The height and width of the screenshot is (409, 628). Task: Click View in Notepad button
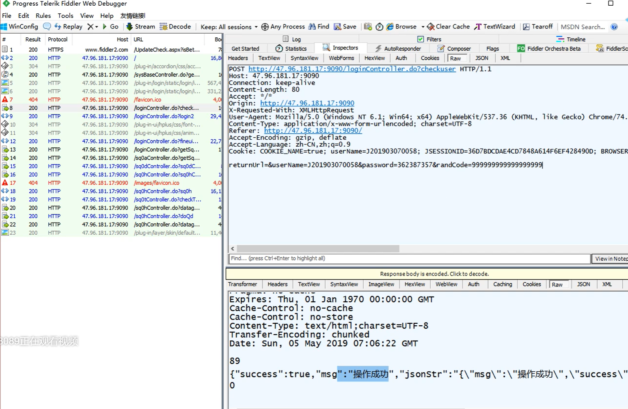click(x=609, y=259)
